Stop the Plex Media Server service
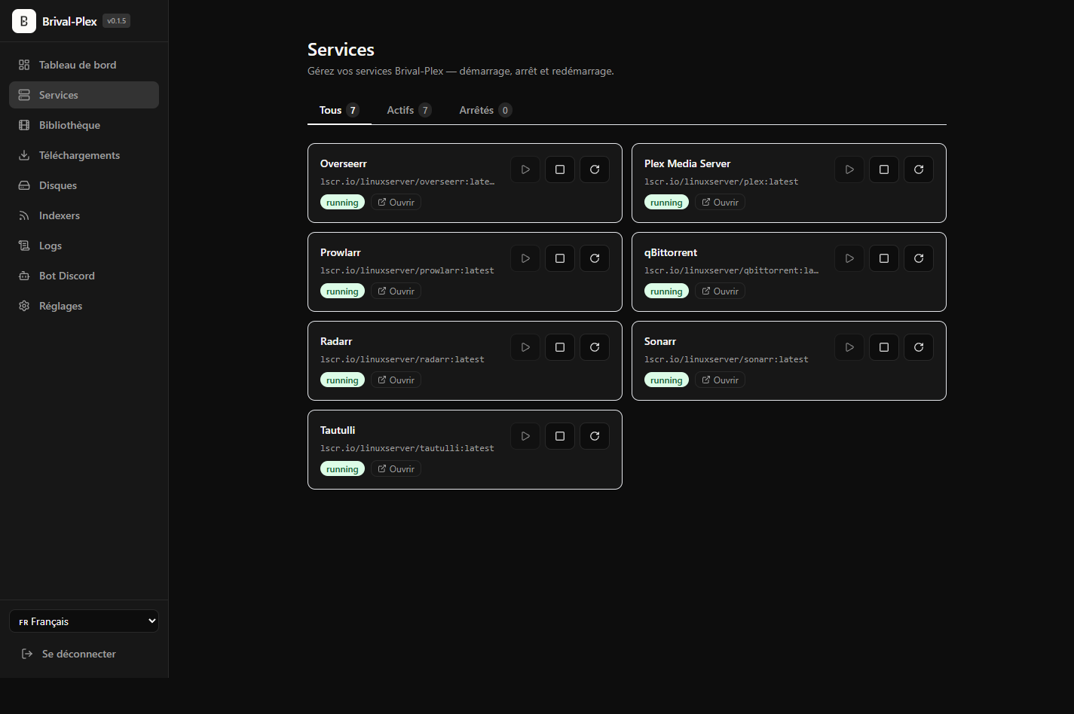1074x714 pixels. coord(884,169)
